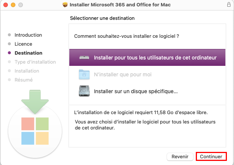Image resolution: width=234 pixels, height=165 pixels.
Task: Select Installer pour tous les utilisateurs option
Action: point(147,58)
